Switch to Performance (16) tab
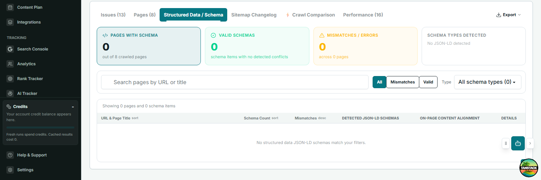The width and height of the screenshot is (541, 180). coord(363,15)
